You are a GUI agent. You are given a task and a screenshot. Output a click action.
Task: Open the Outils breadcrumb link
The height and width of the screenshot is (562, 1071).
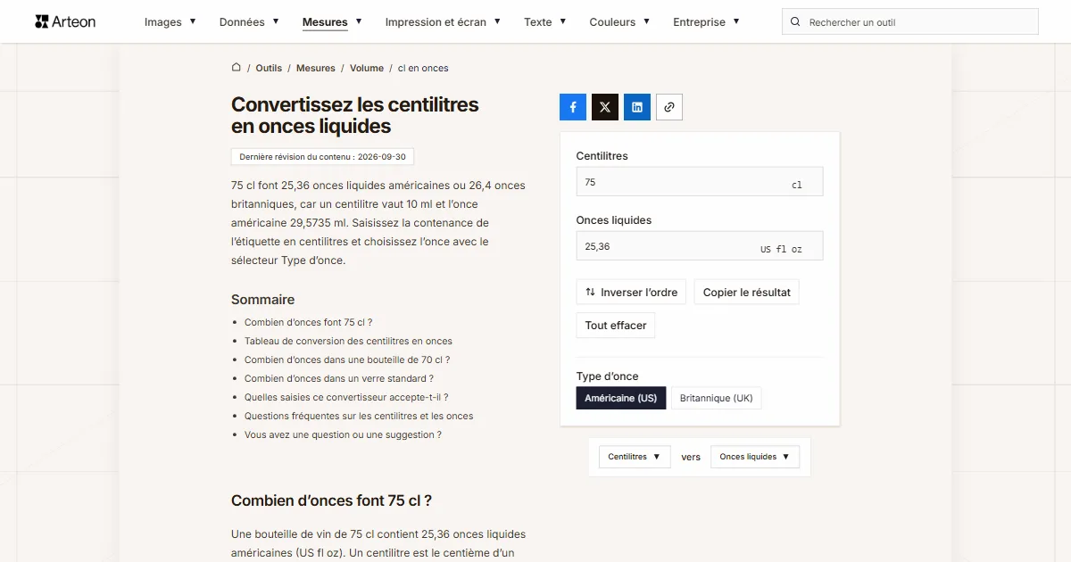[269, 68]
